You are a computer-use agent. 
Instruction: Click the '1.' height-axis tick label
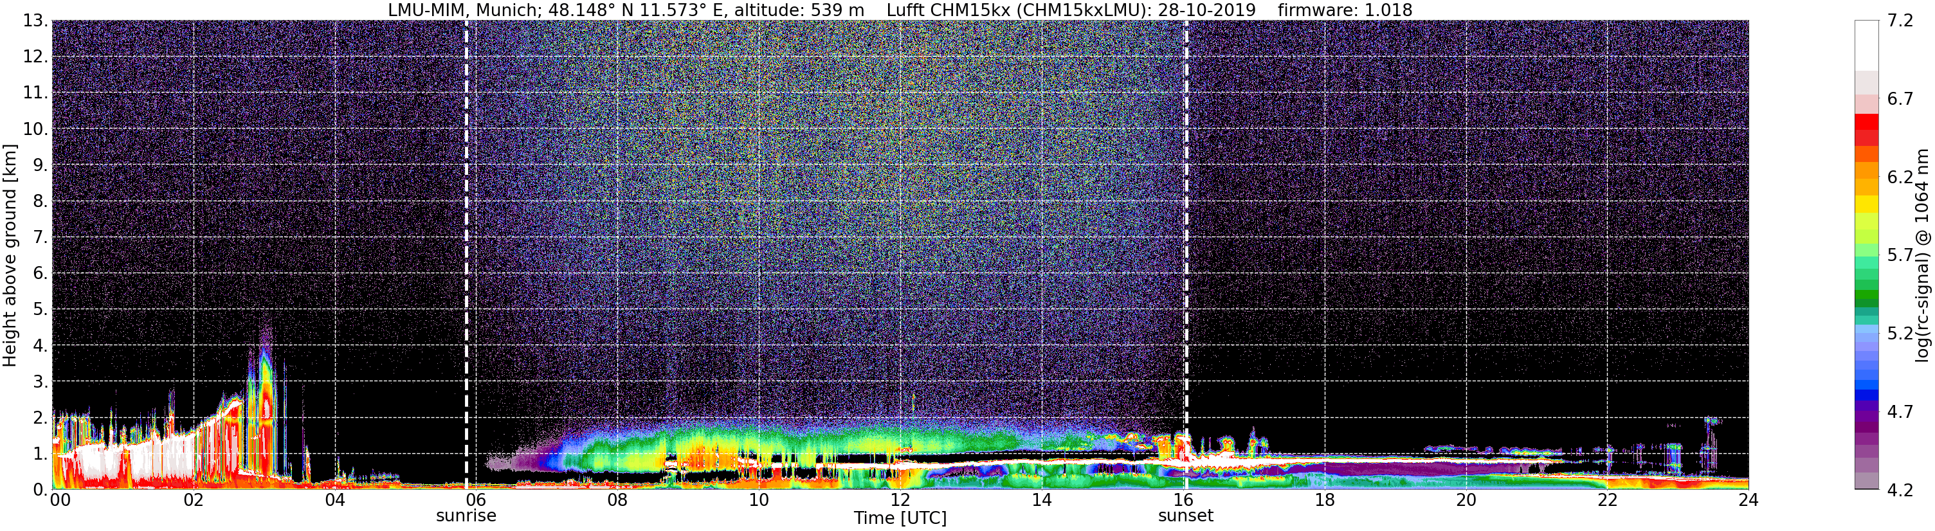coord(40,453)
